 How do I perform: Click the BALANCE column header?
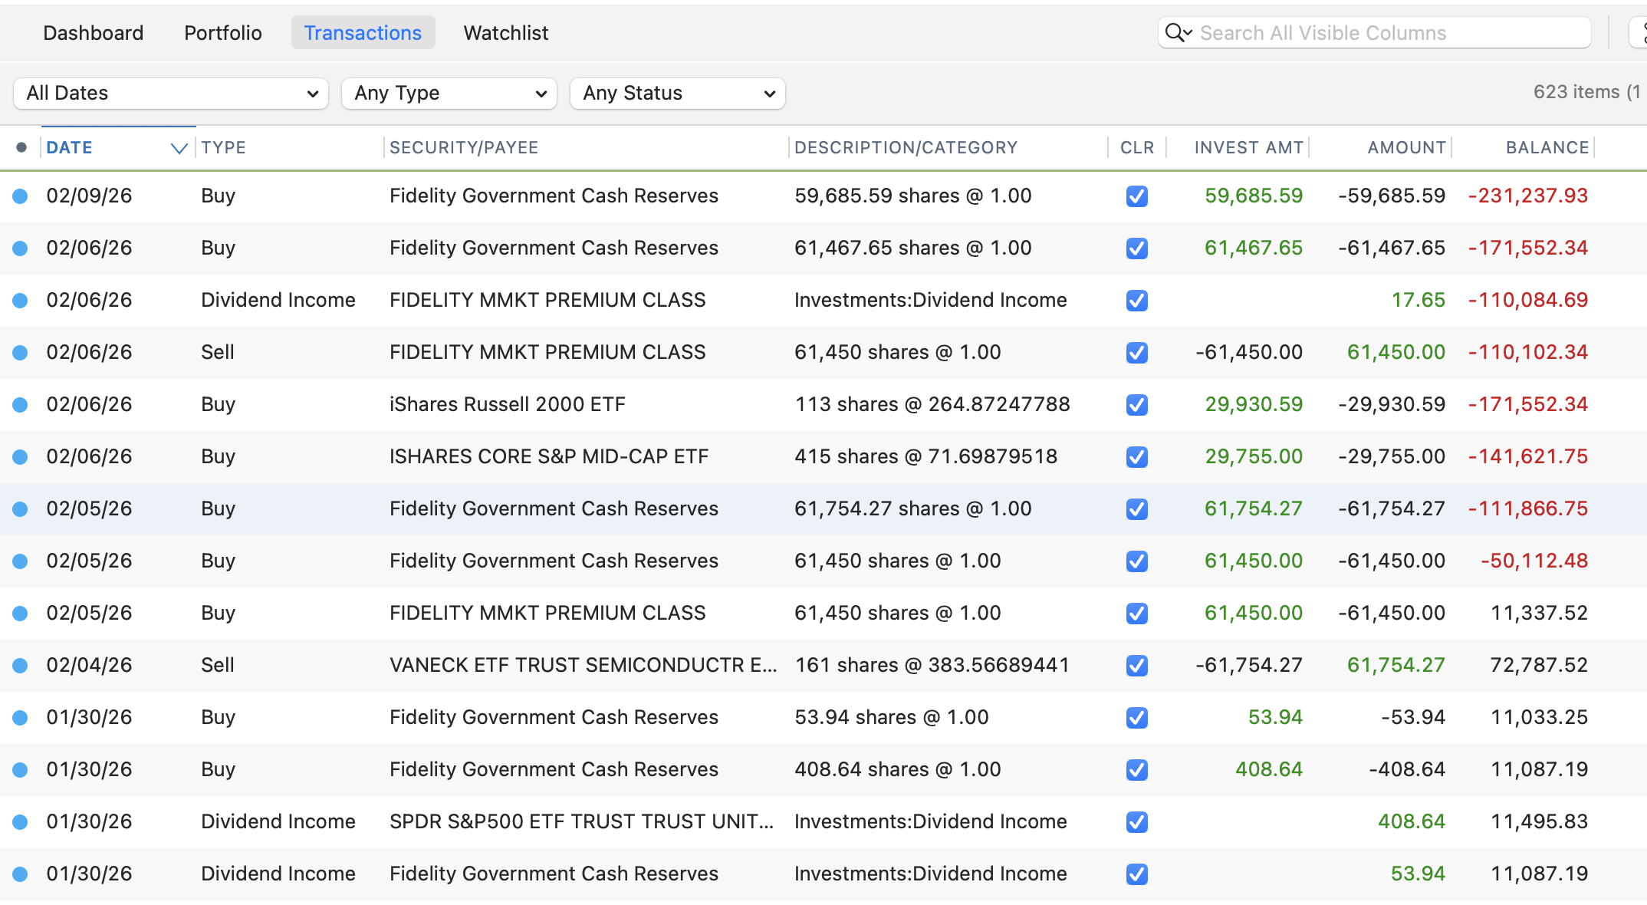click(x=1546, y=146)
